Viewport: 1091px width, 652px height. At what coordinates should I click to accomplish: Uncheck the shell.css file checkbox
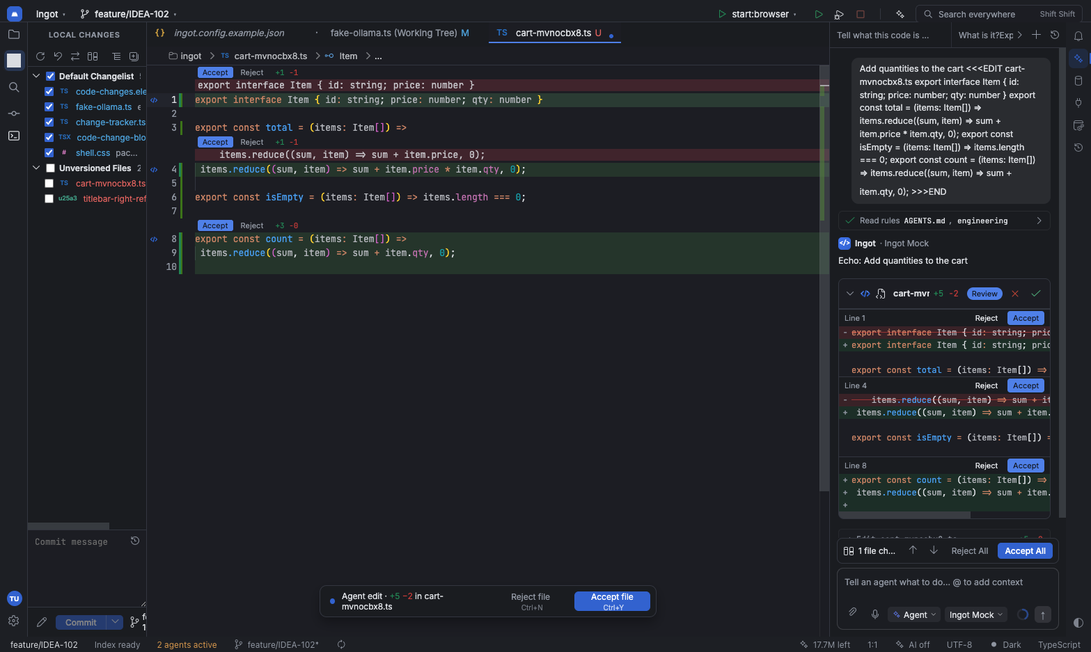click(x=49, y=153)
